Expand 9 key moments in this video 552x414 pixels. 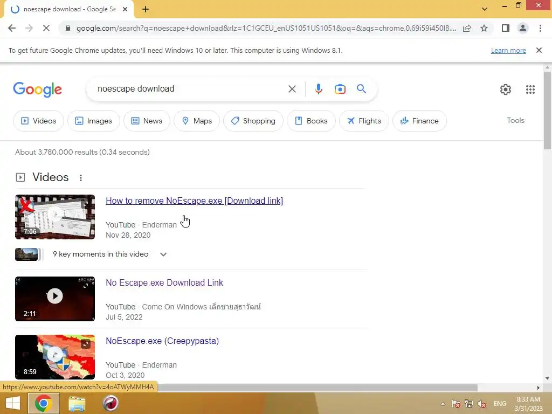point(109,254)
